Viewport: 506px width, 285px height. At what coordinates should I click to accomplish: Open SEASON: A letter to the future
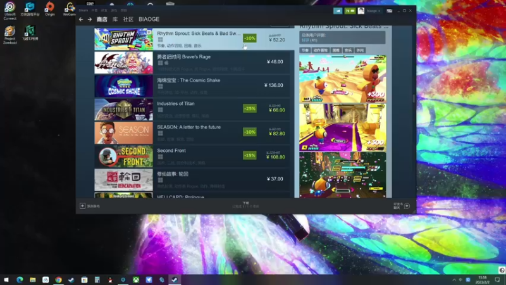point(192,133)
